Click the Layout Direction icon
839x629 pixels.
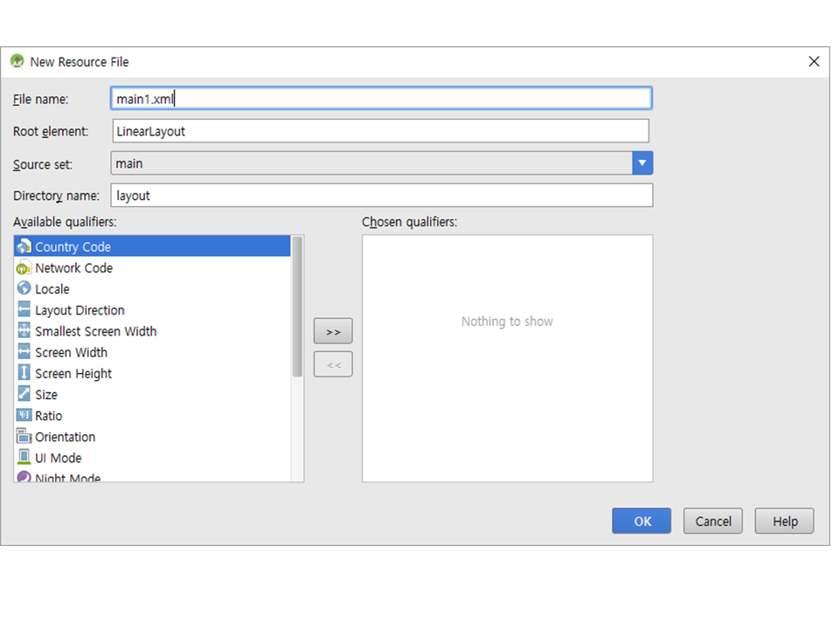[24, 310]
